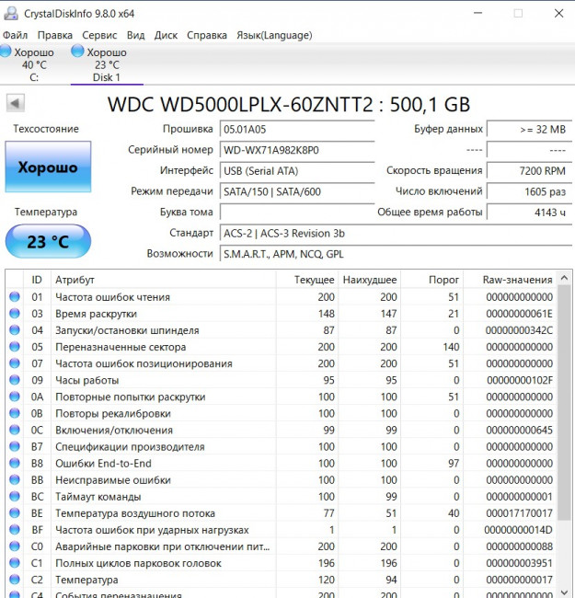Click the status dot for Повторы рекалибровки
Screen dimensions: 575x598
(15, 413)
